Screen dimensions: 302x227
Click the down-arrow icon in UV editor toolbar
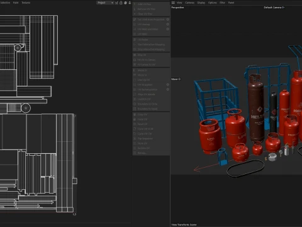pyautogui.click(x=130, y=3)
